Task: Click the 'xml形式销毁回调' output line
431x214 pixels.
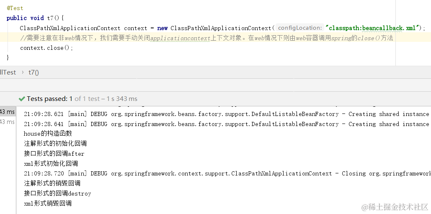Action: (x=48, y=204)
